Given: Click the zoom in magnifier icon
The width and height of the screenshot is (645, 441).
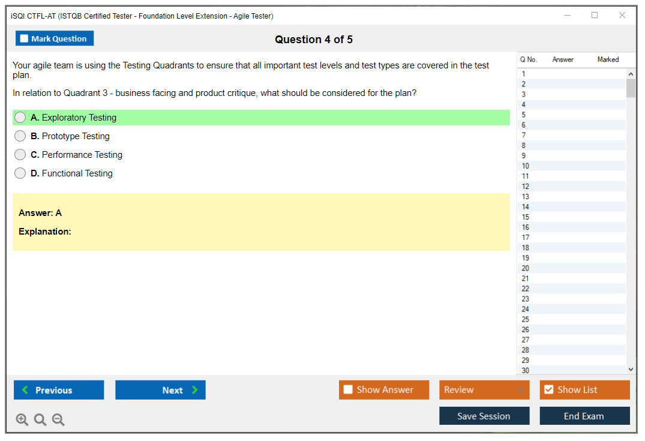Looking at the screenshot, I should pos(22,420).
